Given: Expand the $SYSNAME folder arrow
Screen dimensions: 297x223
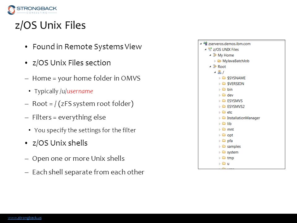Looking at the screenshot, I should (220, 78).
